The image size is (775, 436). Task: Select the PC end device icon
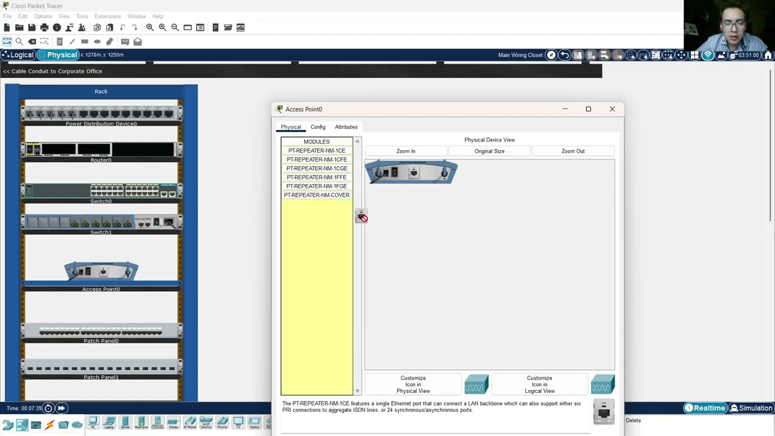(x=93, y=423)
